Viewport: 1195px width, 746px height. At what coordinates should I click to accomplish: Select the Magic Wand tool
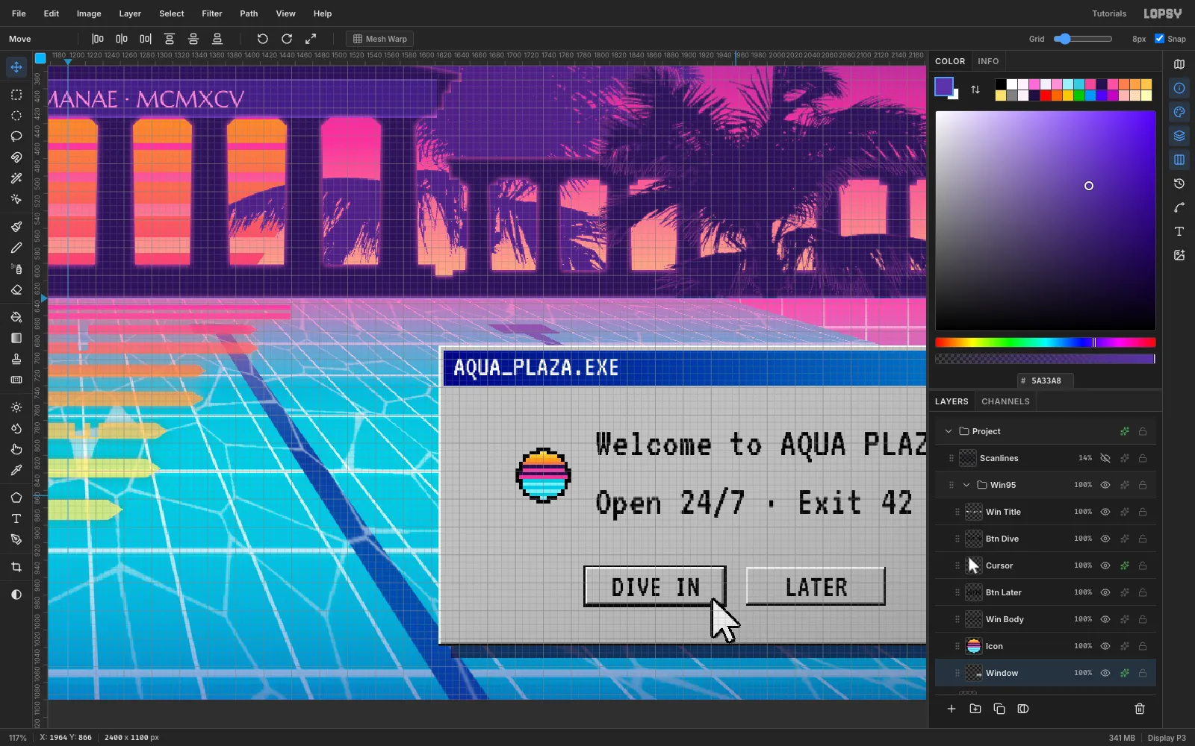(16, 178)
